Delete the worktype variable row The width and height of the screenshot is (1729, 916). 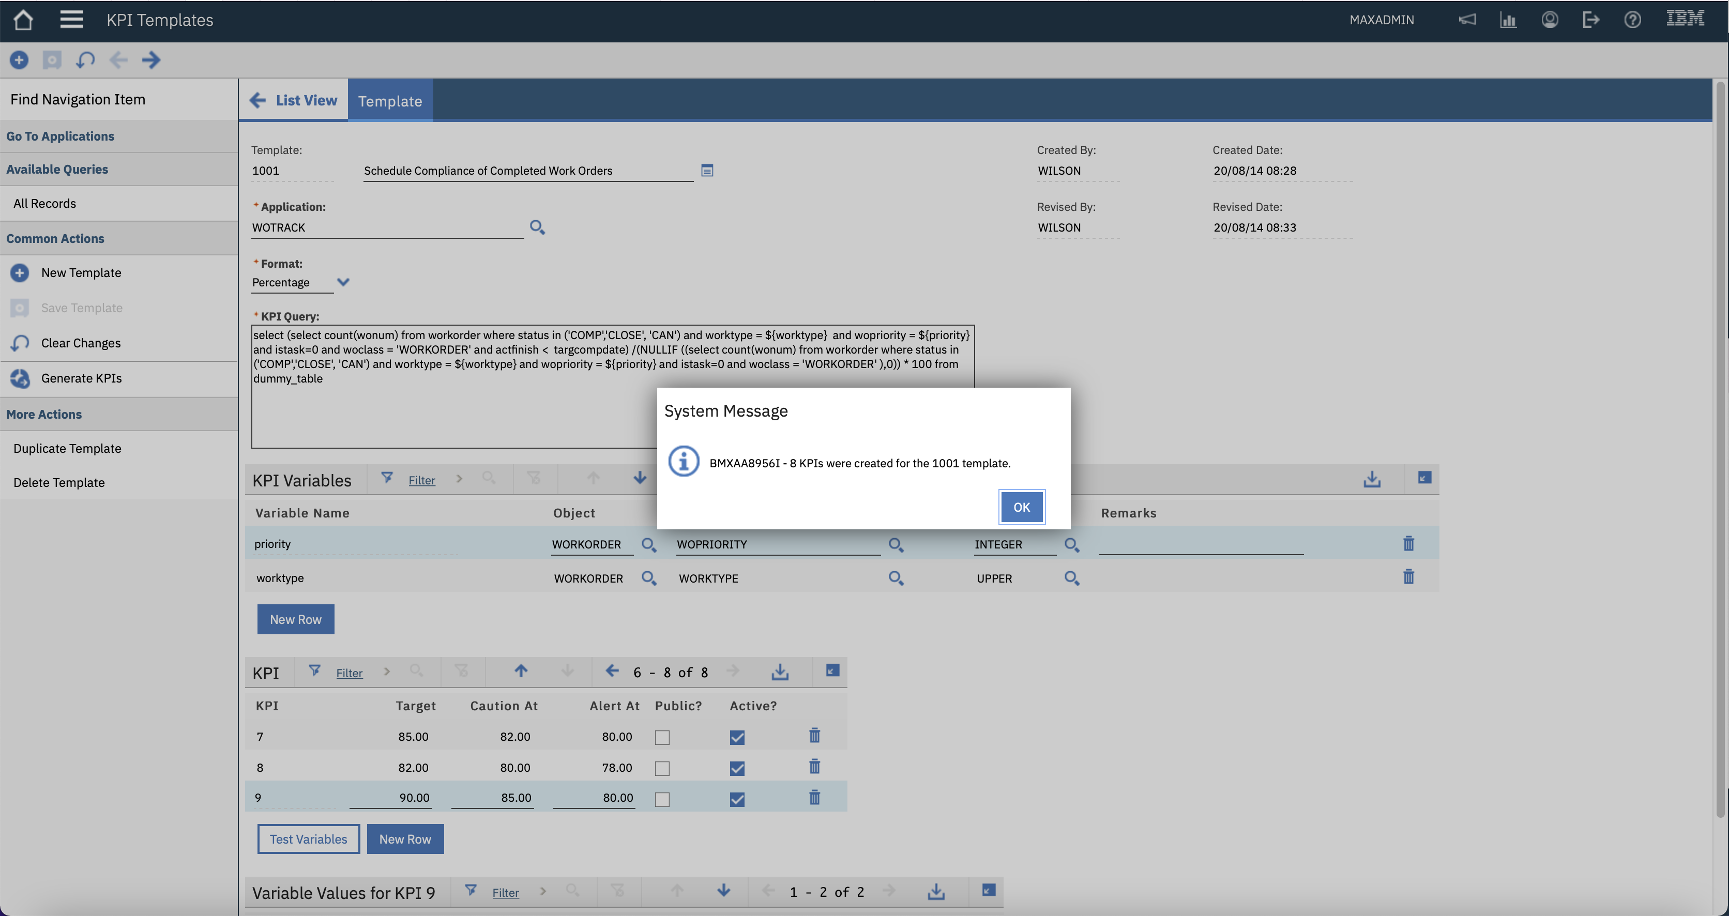1408,577
